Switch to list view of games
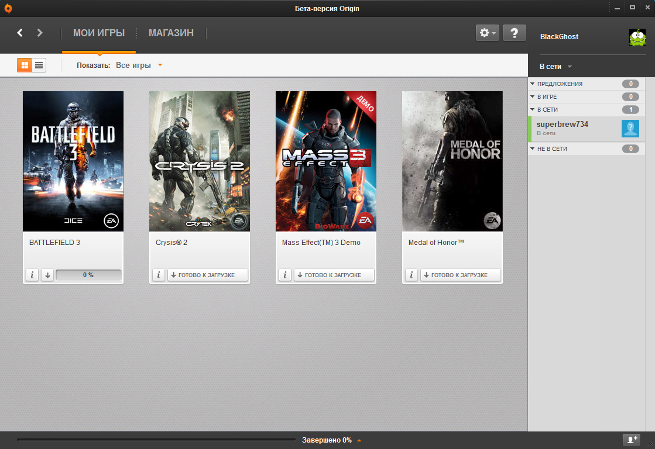Viewport: 655px width, 449px height. pos(39,65)
